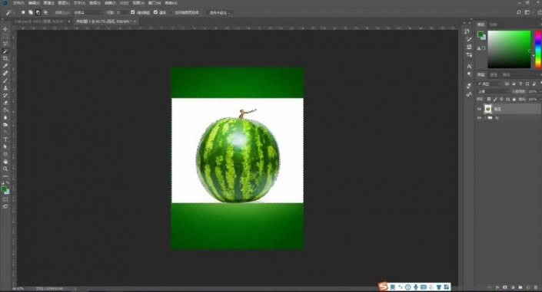Click the Tolerance input field
The height and width of the screenshot is (292, 542).
click(121, 12)
